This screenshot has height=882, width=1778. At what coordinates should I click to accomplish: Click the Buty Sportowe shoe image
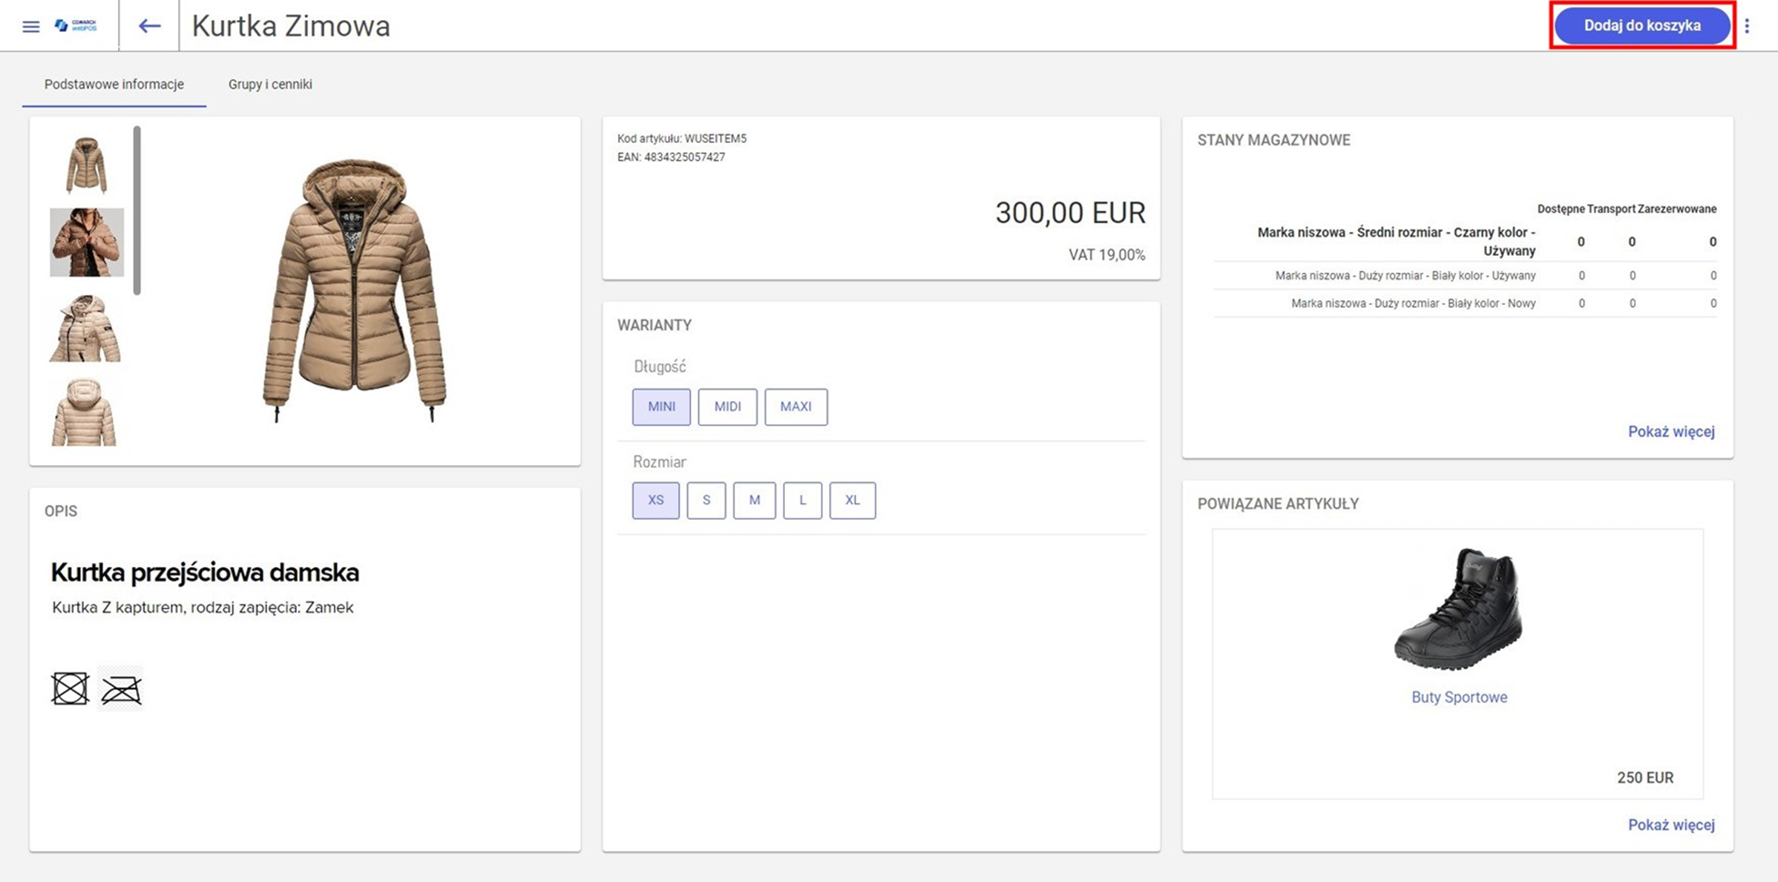pyautogui.click(x=1459, y=608)
